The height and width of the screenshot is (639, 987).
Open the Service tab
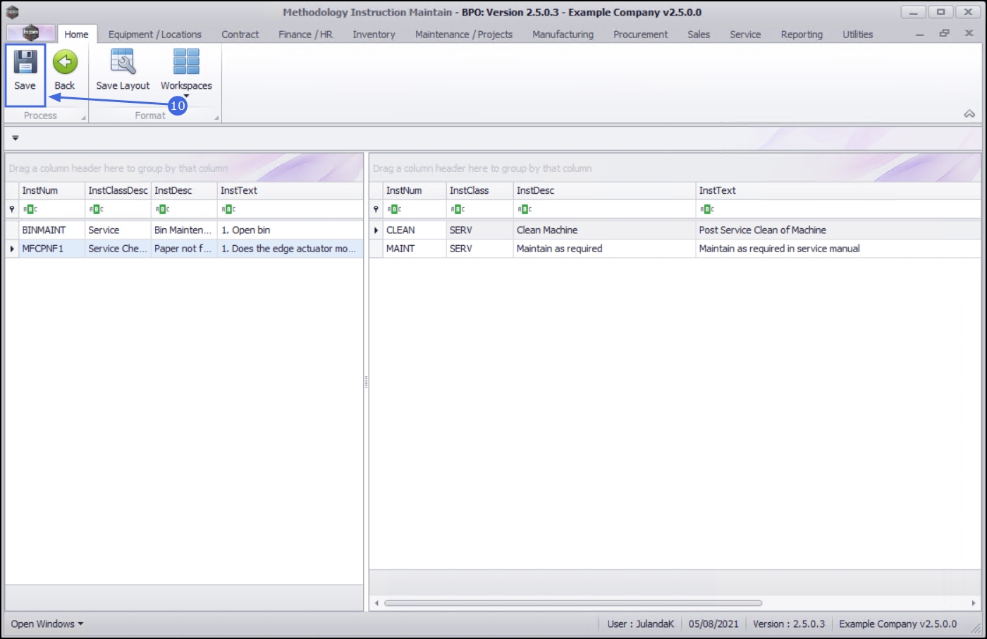click(x=745, y=34)
